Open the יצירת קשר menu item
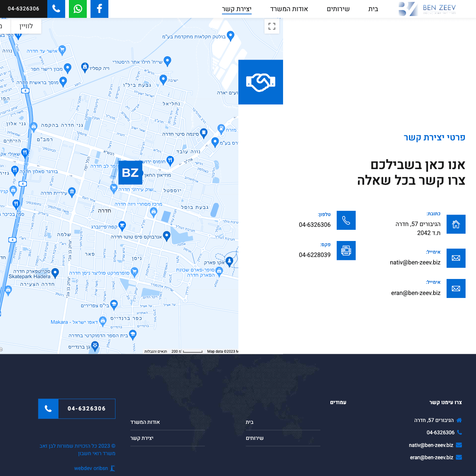 point(237,9)
